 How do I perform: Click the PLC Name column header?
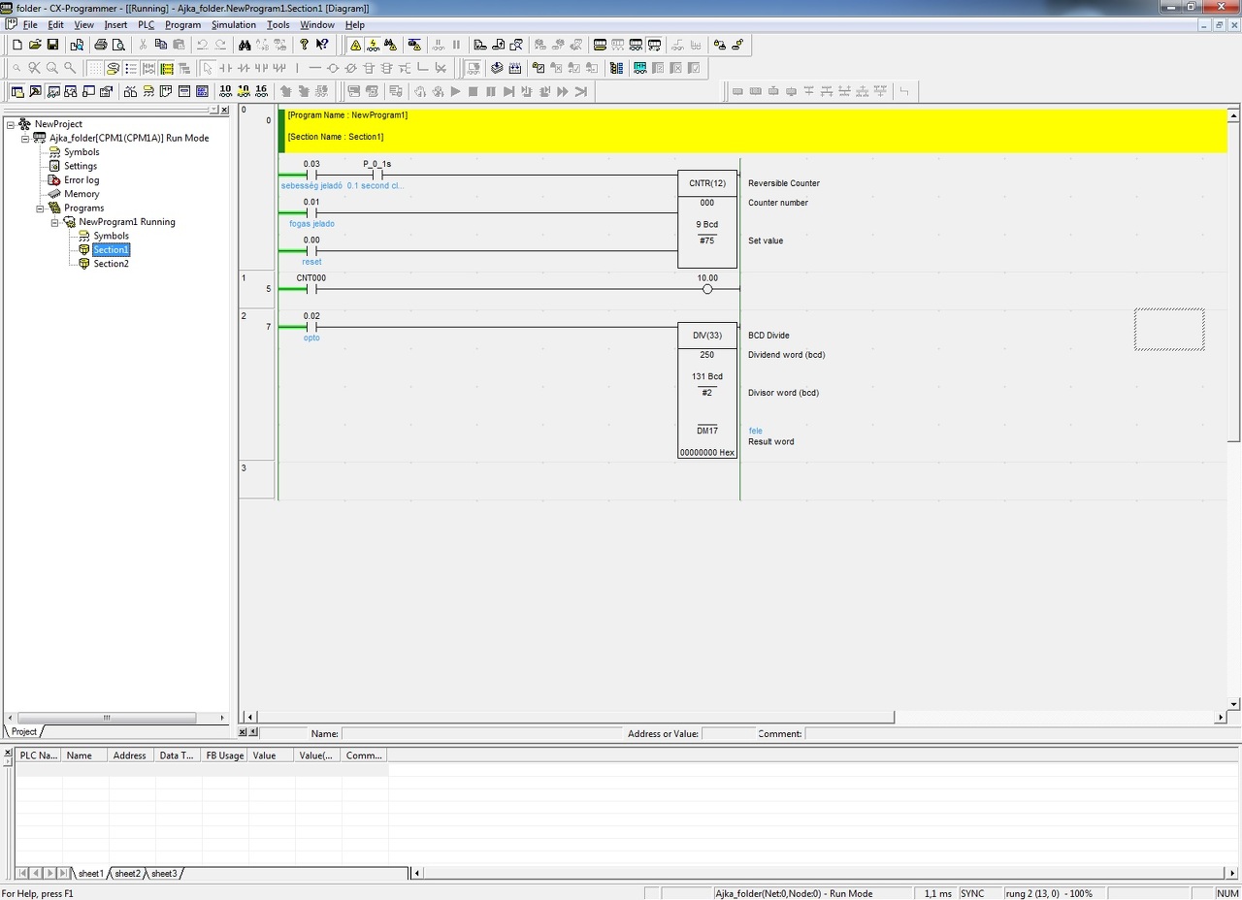coord(39,755)
